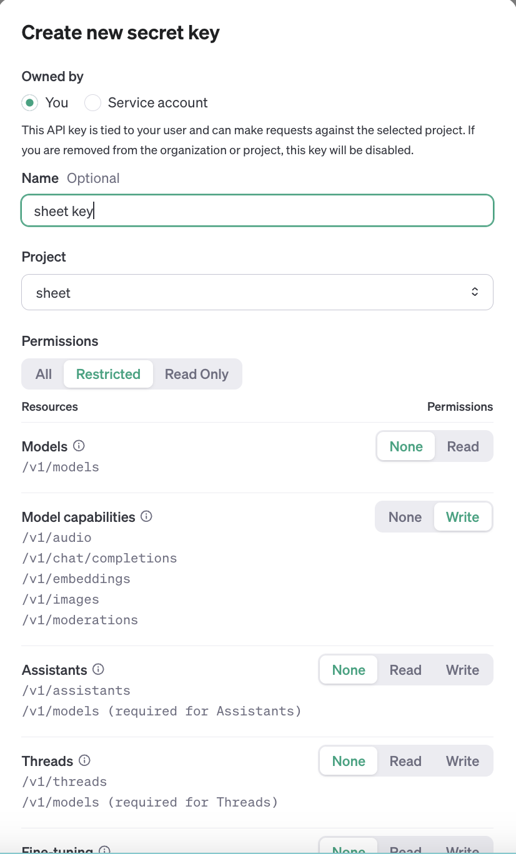Click the Project selector chevron

pyautogui.click(x=475, y=292)
